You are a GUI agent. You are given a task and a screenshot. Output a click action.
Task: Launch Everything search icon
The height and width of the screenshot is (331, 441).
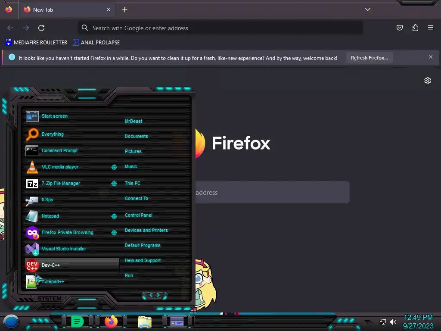32,134
